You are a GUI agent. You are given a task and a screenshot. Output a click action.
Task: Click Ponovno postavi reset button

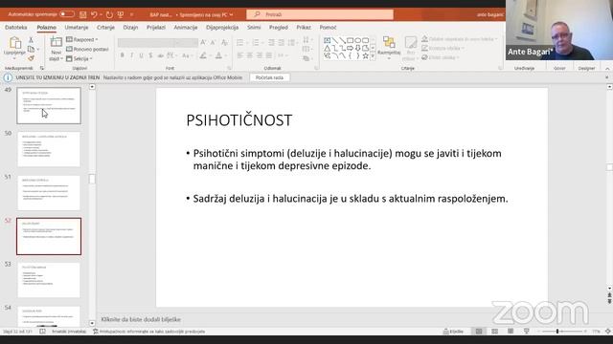pyautogui.click(x=87, y=49)
